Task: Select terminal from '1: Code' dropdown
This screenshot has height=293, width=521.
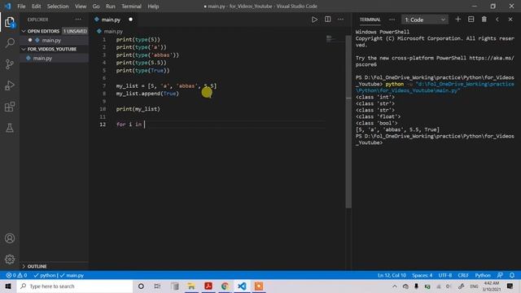Action: point(425,20)
